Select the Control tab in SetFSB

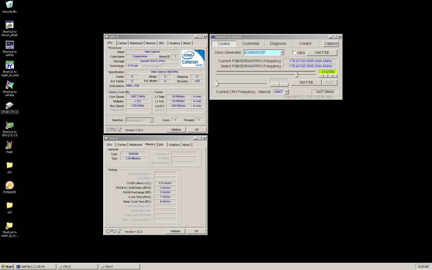coord(224,44)
